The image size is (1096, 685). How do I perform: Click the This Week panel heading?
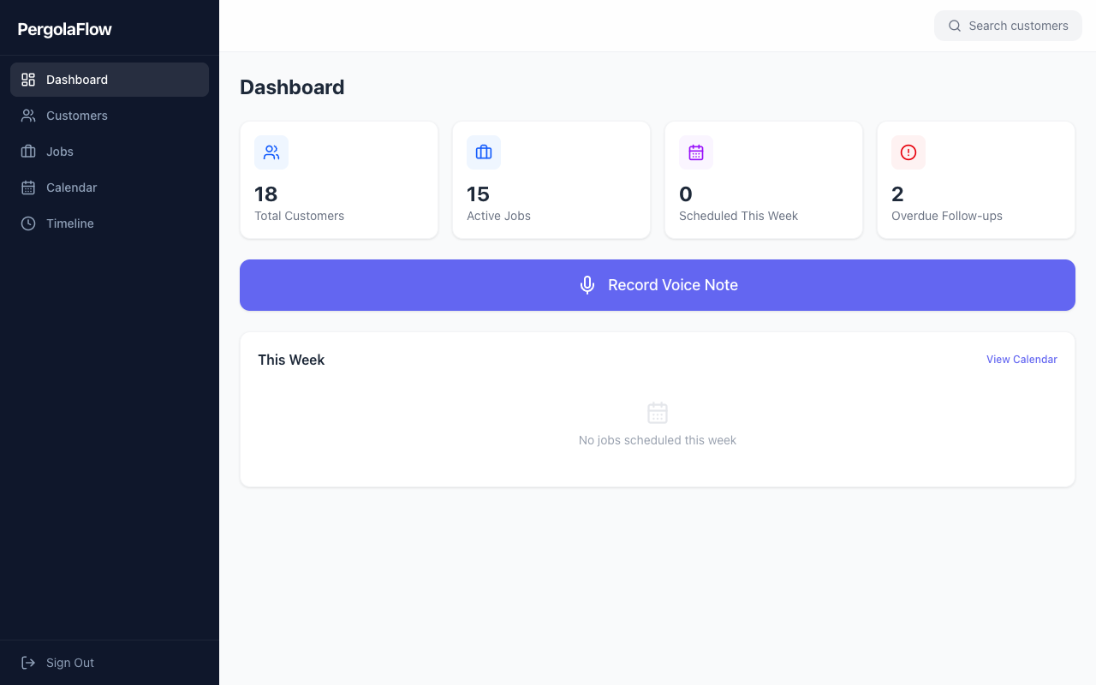tap(291, 360)
